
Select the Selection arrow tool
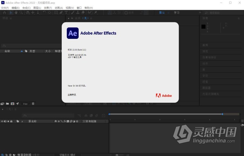pos(11,13)
